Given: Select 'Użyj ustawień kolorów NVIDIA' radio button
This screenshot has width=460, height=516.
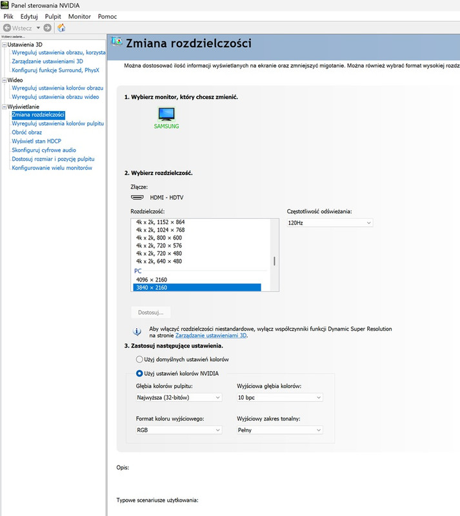Looking at the screenshot, I should point(139,373).
